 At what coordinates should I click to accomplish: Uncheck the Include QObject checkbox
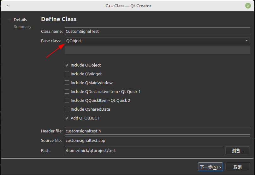click(x=67, y=65)
